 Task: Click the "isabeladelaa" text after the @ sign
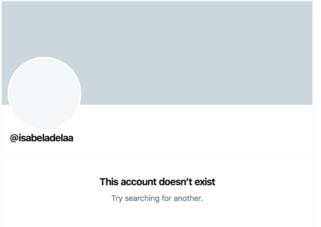point(46,138)
